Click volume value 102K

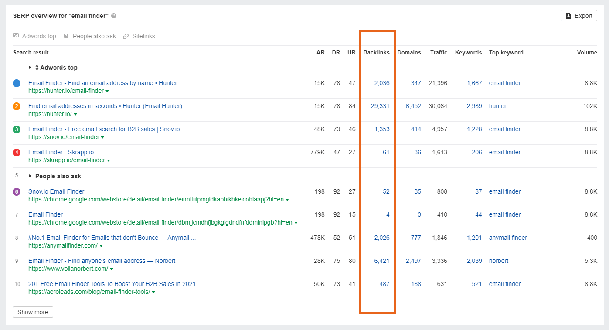[590, 106]
